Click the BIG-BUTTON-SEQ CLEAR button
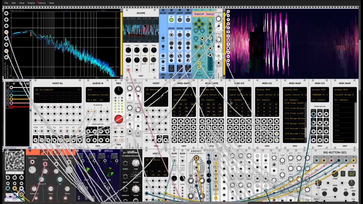 click(324, 194)
